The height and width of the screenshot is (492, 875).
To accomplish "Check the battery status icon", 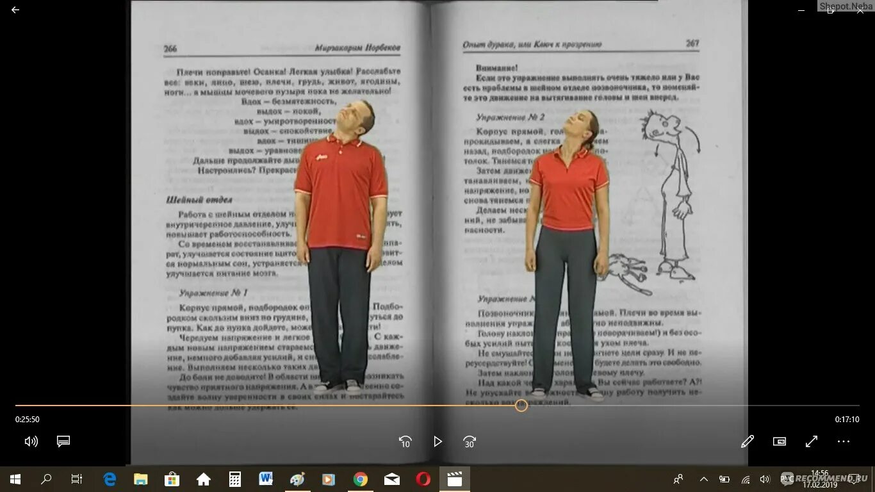I will pos(724,479).
